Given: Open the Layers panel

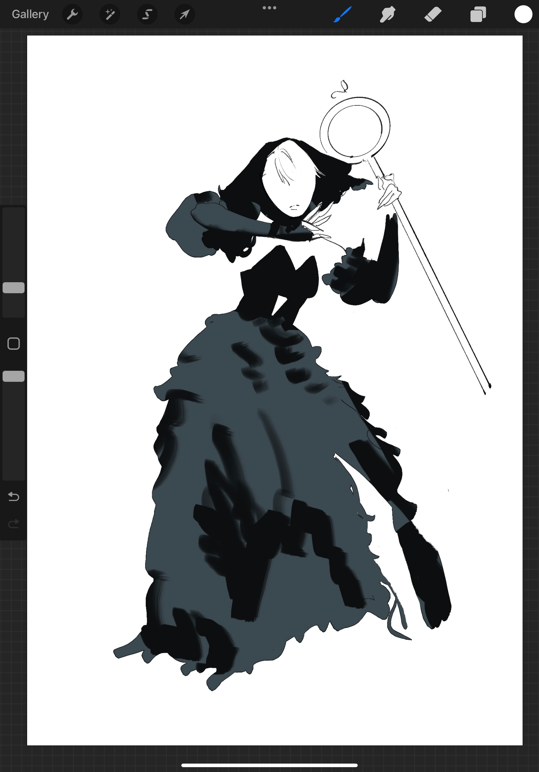Looking at the screenshot, I should point(478,15).
